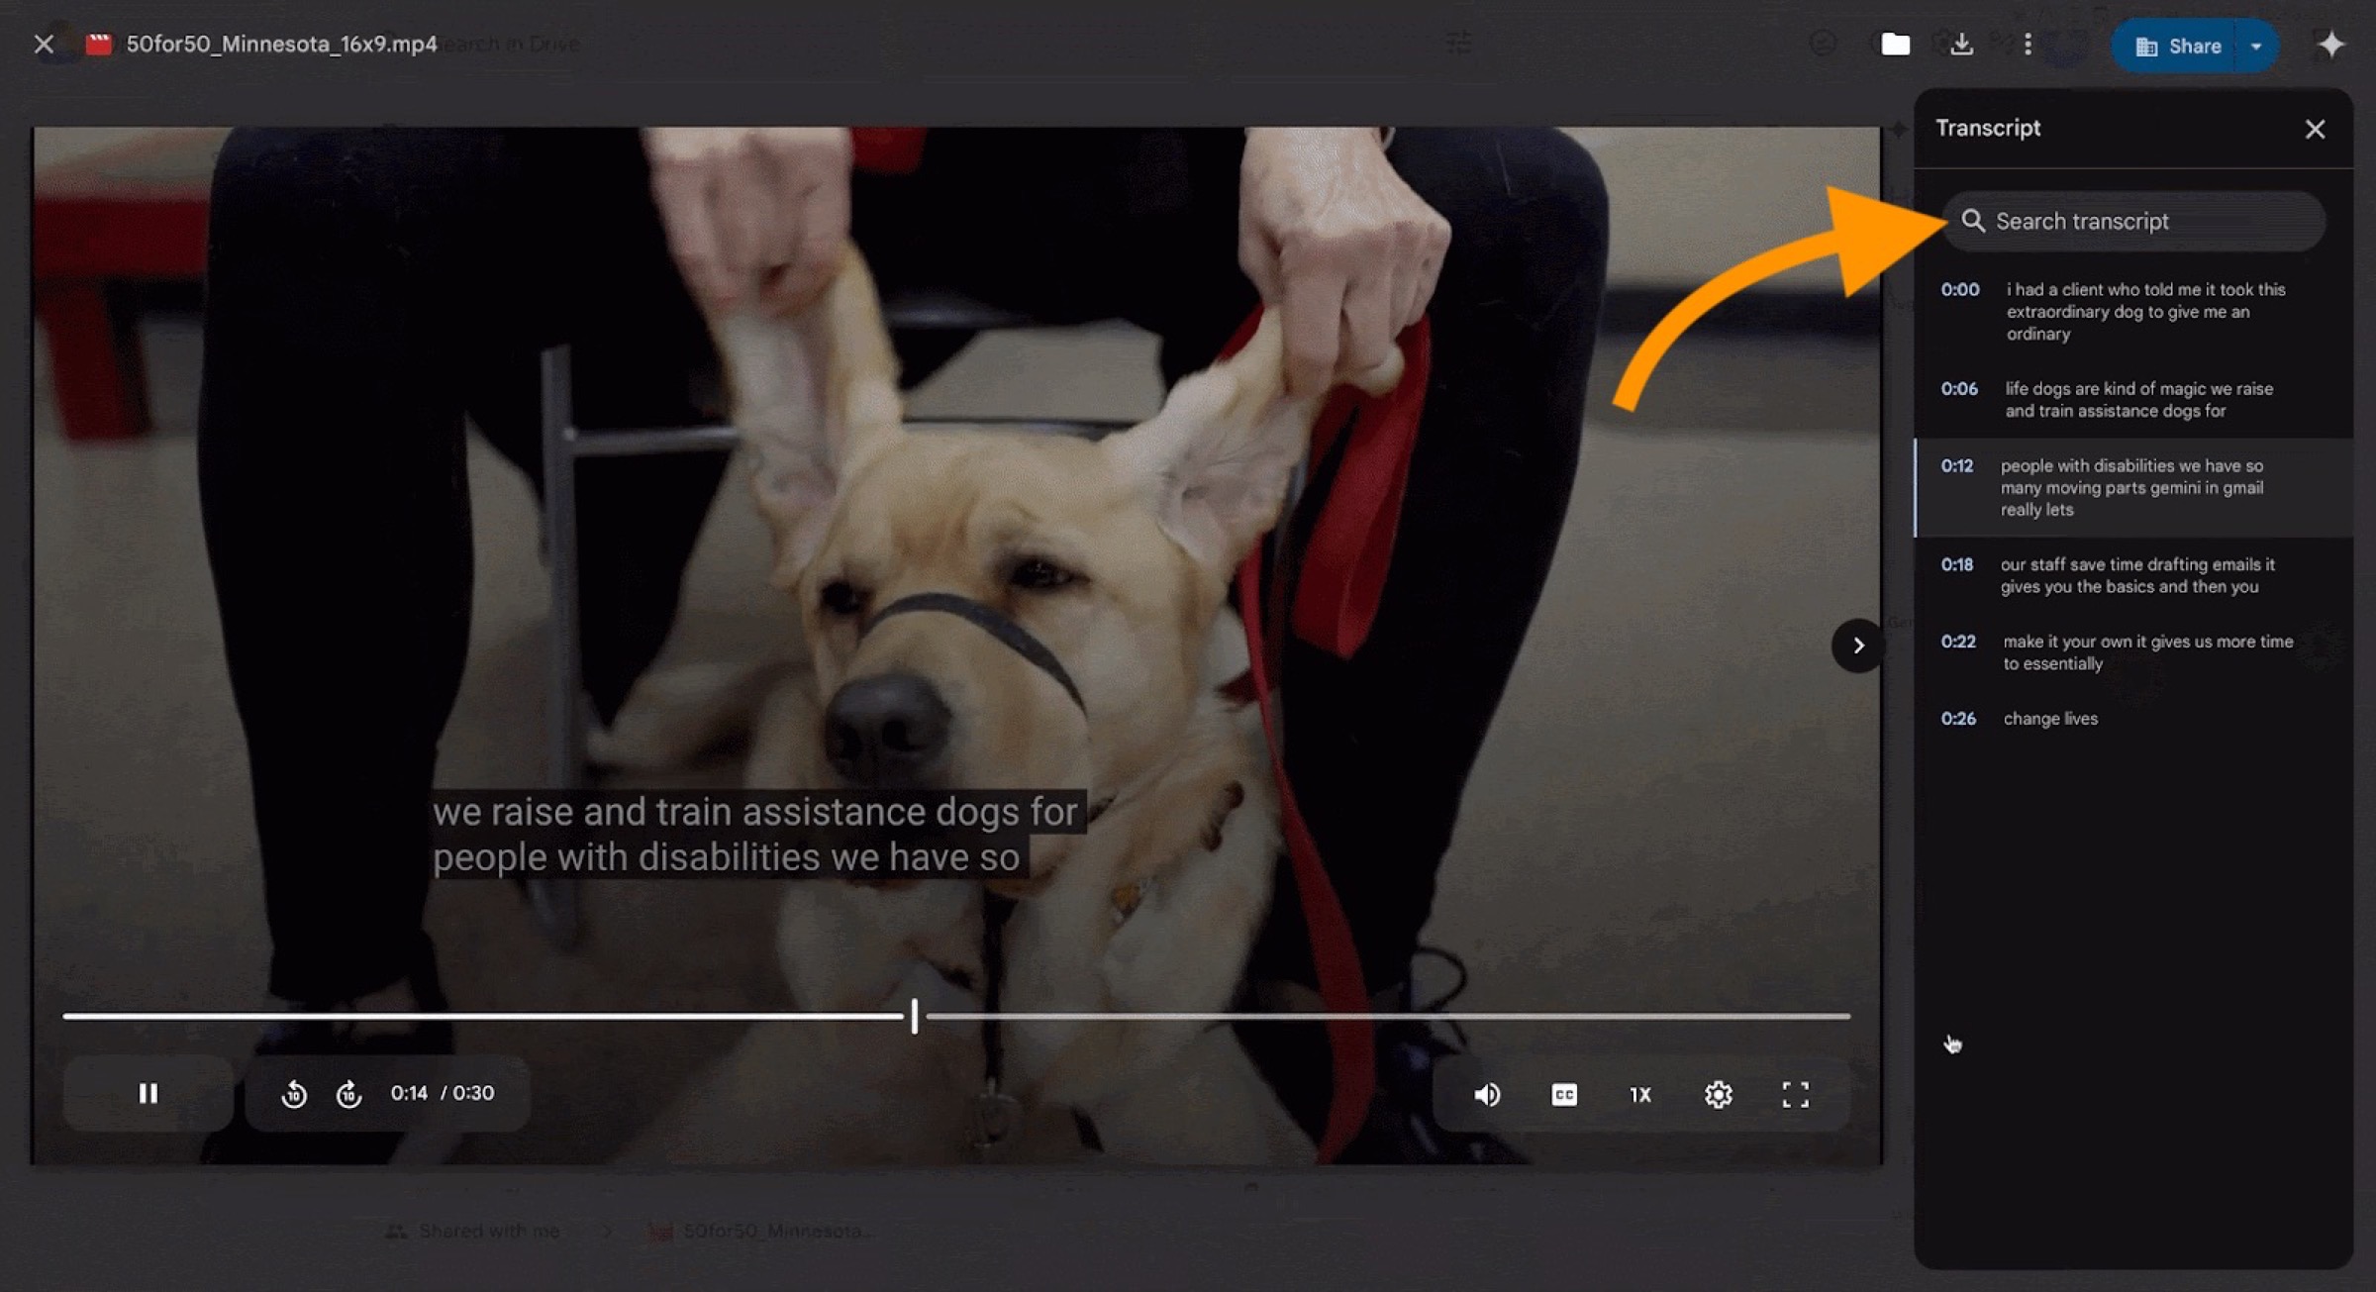The image size is (2376, 1292).
Task: Open the Gemini sparkle assistant
Action: 2330,44
